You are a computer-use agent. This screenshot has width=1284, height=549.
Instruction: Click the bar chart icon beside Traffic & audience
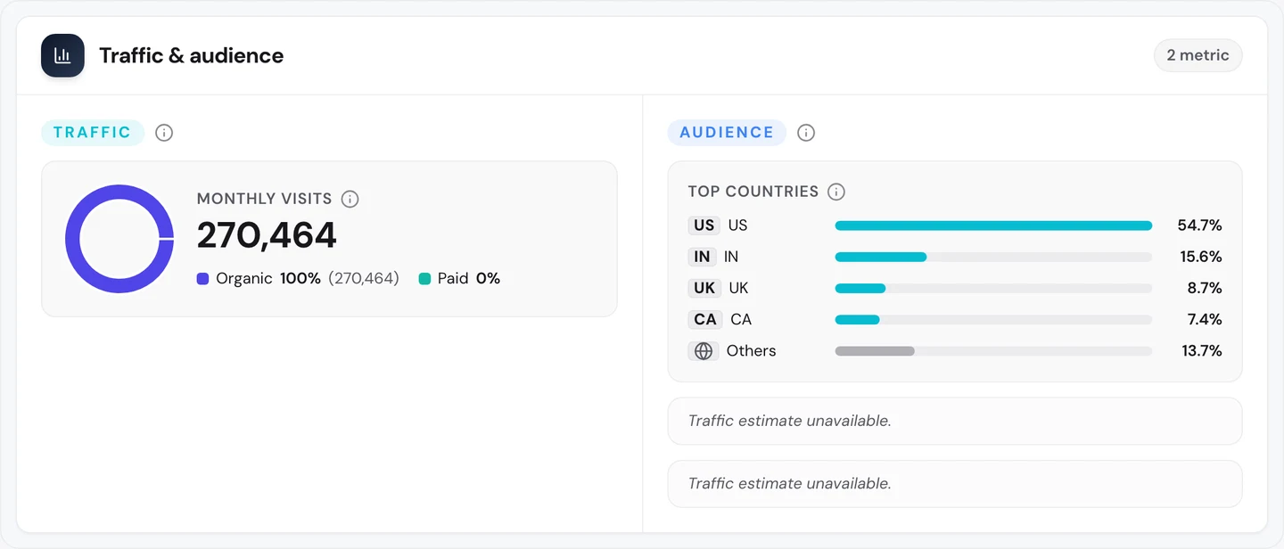click(62, 55)
